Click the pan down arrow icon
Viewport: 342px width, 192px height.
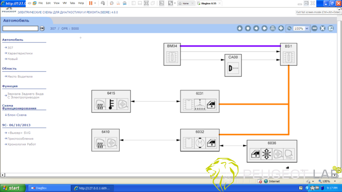(248, 28)
